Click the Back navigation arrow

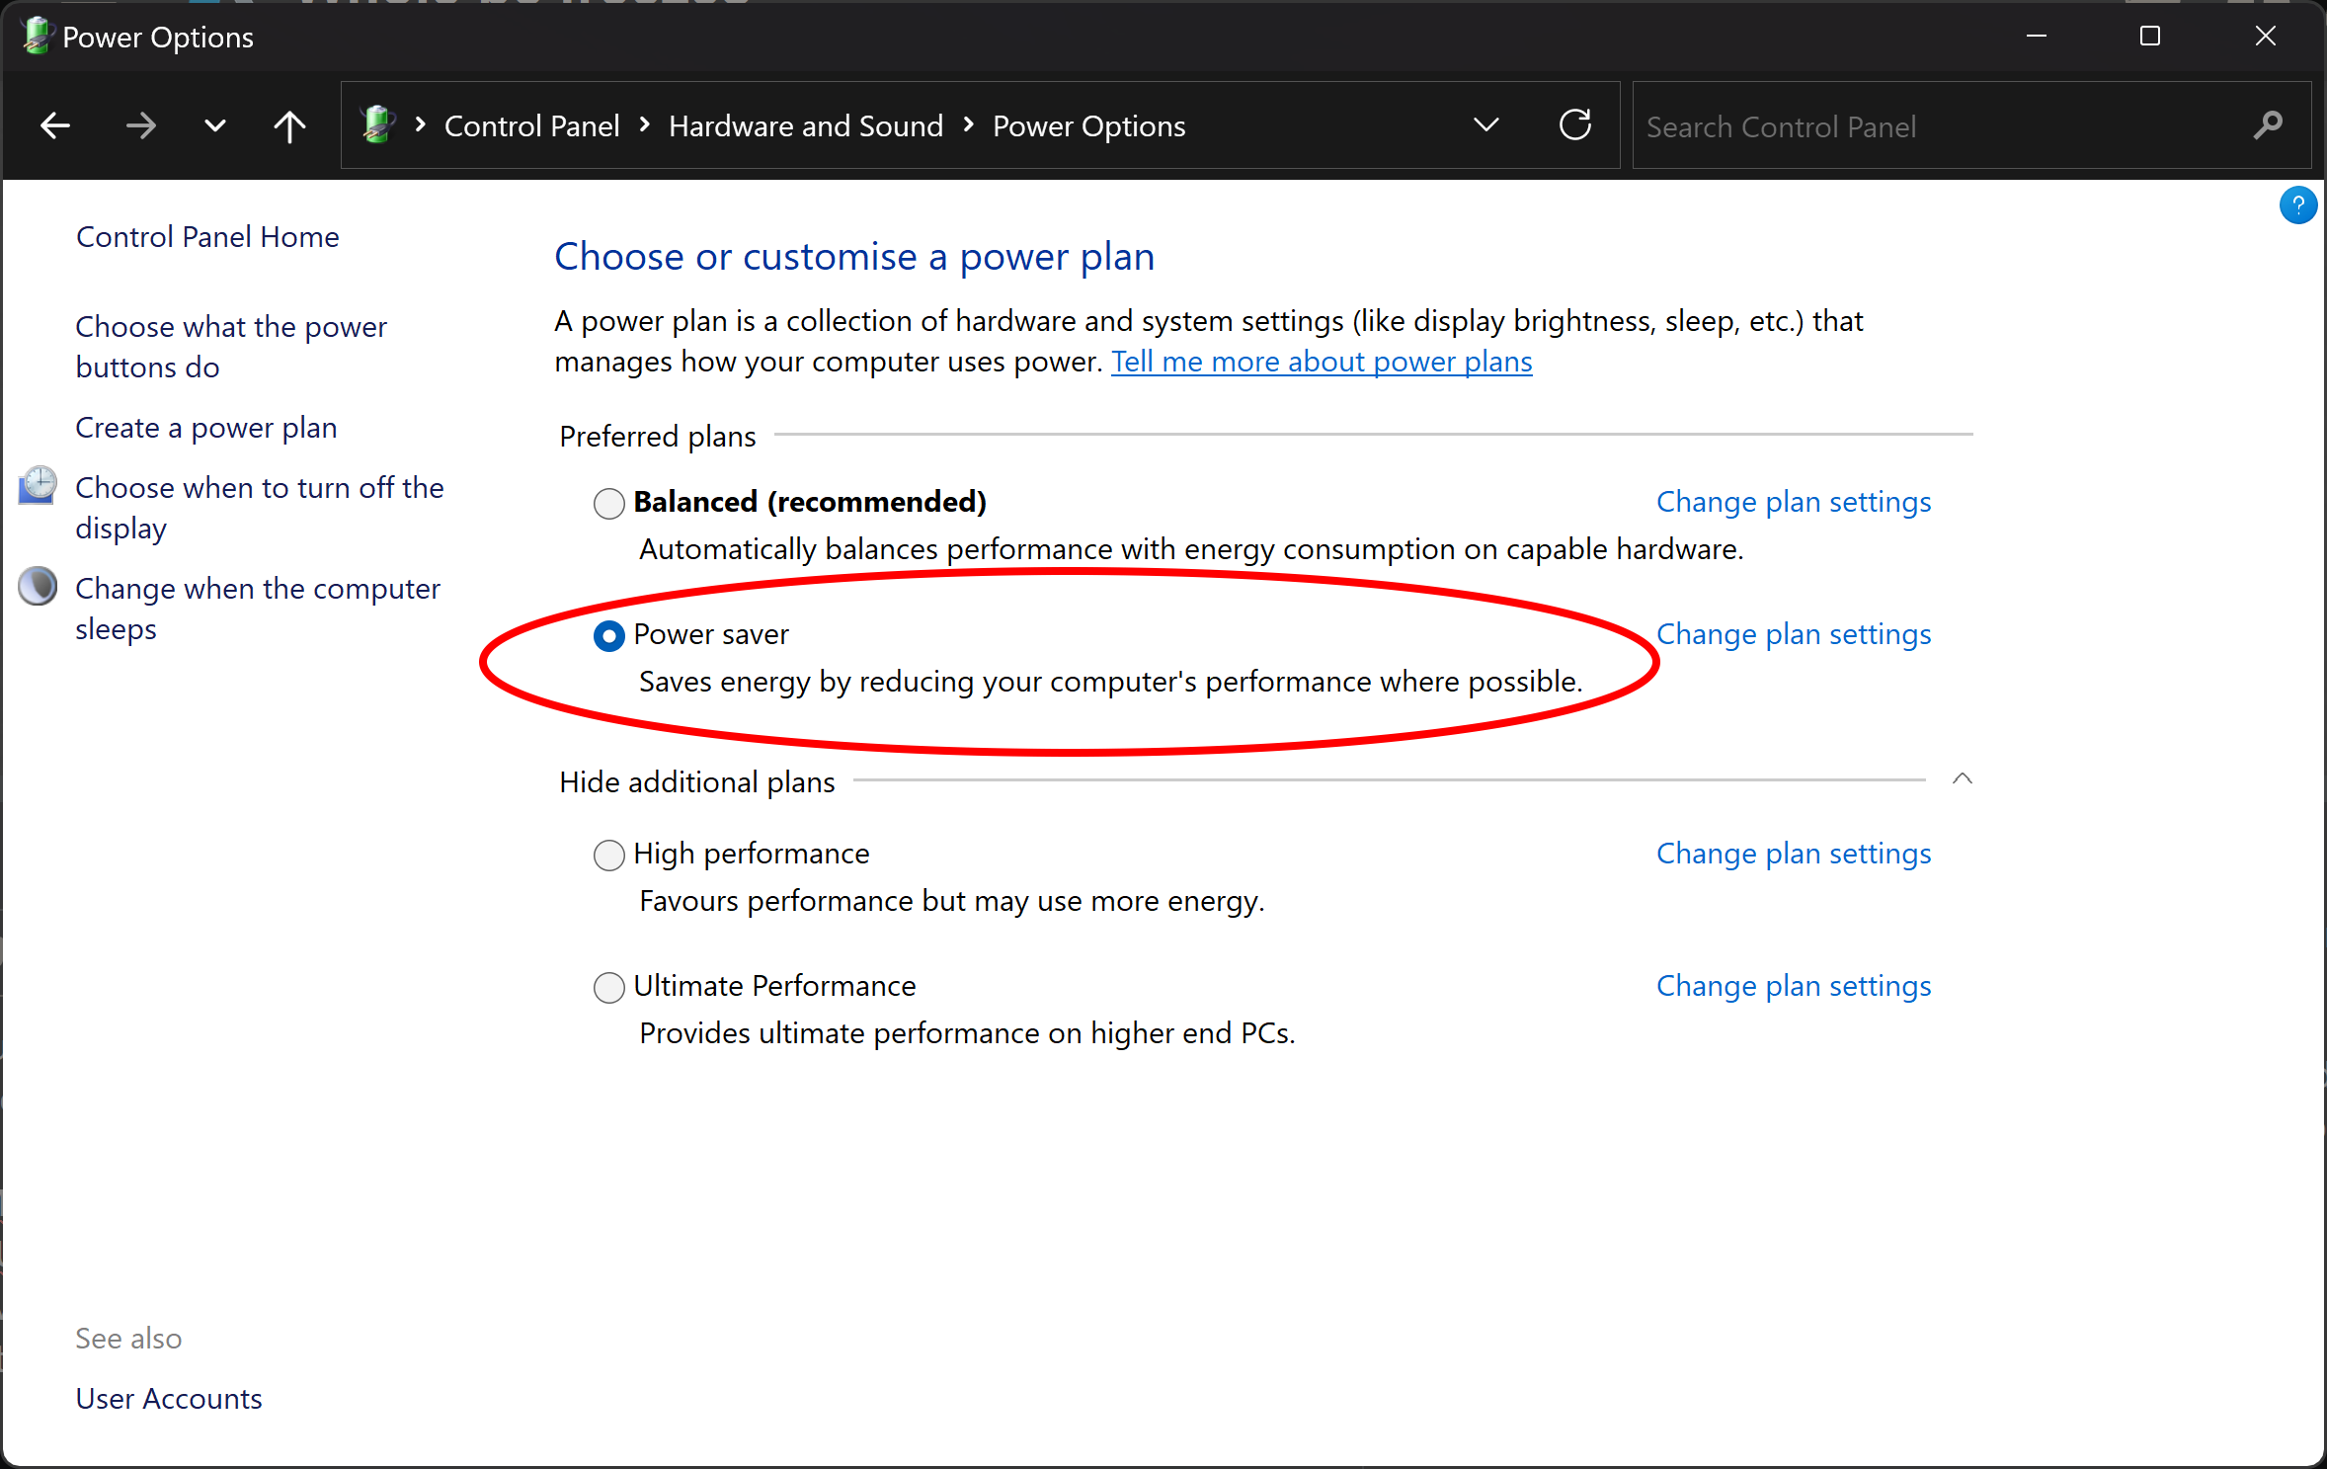click(x=55, y=125)
